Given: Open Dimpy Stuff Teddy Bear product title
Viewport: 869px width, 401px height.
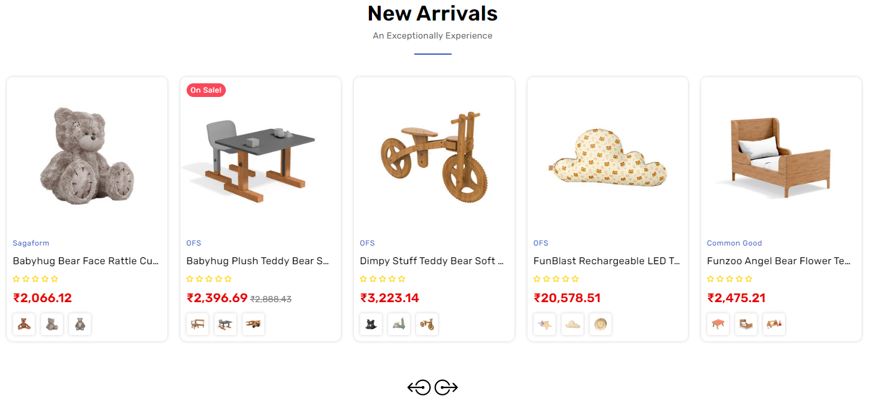Looking at the screenshot, I should [x=432, y=261].
